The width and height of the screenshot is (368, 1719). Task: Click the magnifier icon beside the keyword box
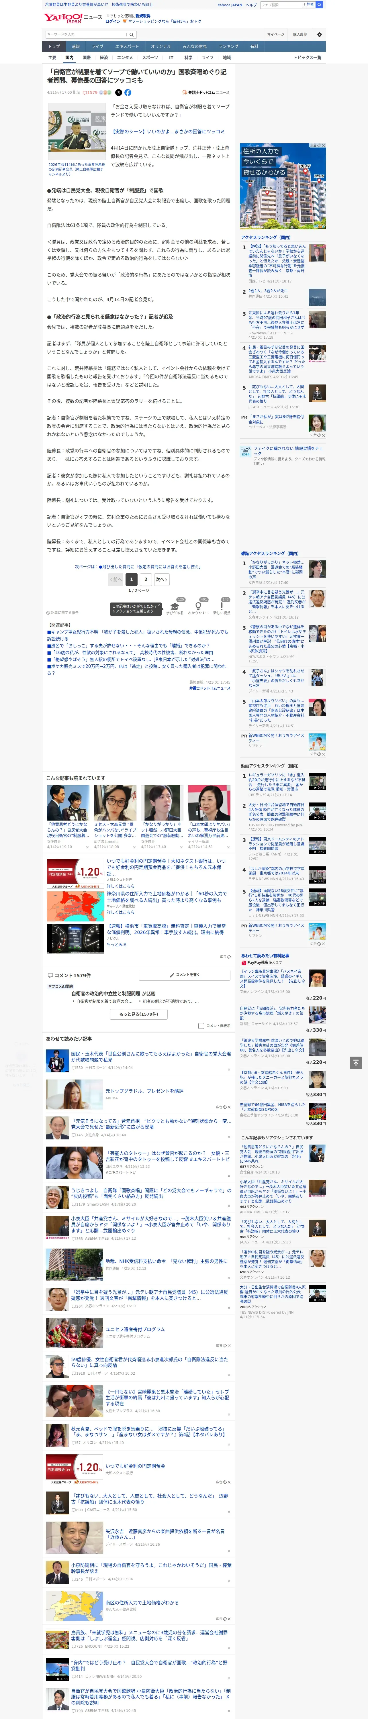click(132, 35)
